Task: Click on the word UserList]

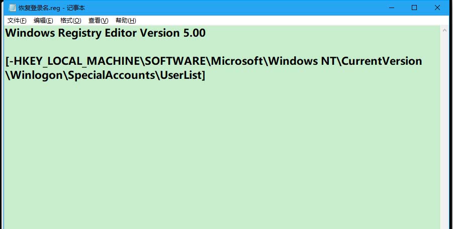Action: pyautogui.click(x=182, y=75)
